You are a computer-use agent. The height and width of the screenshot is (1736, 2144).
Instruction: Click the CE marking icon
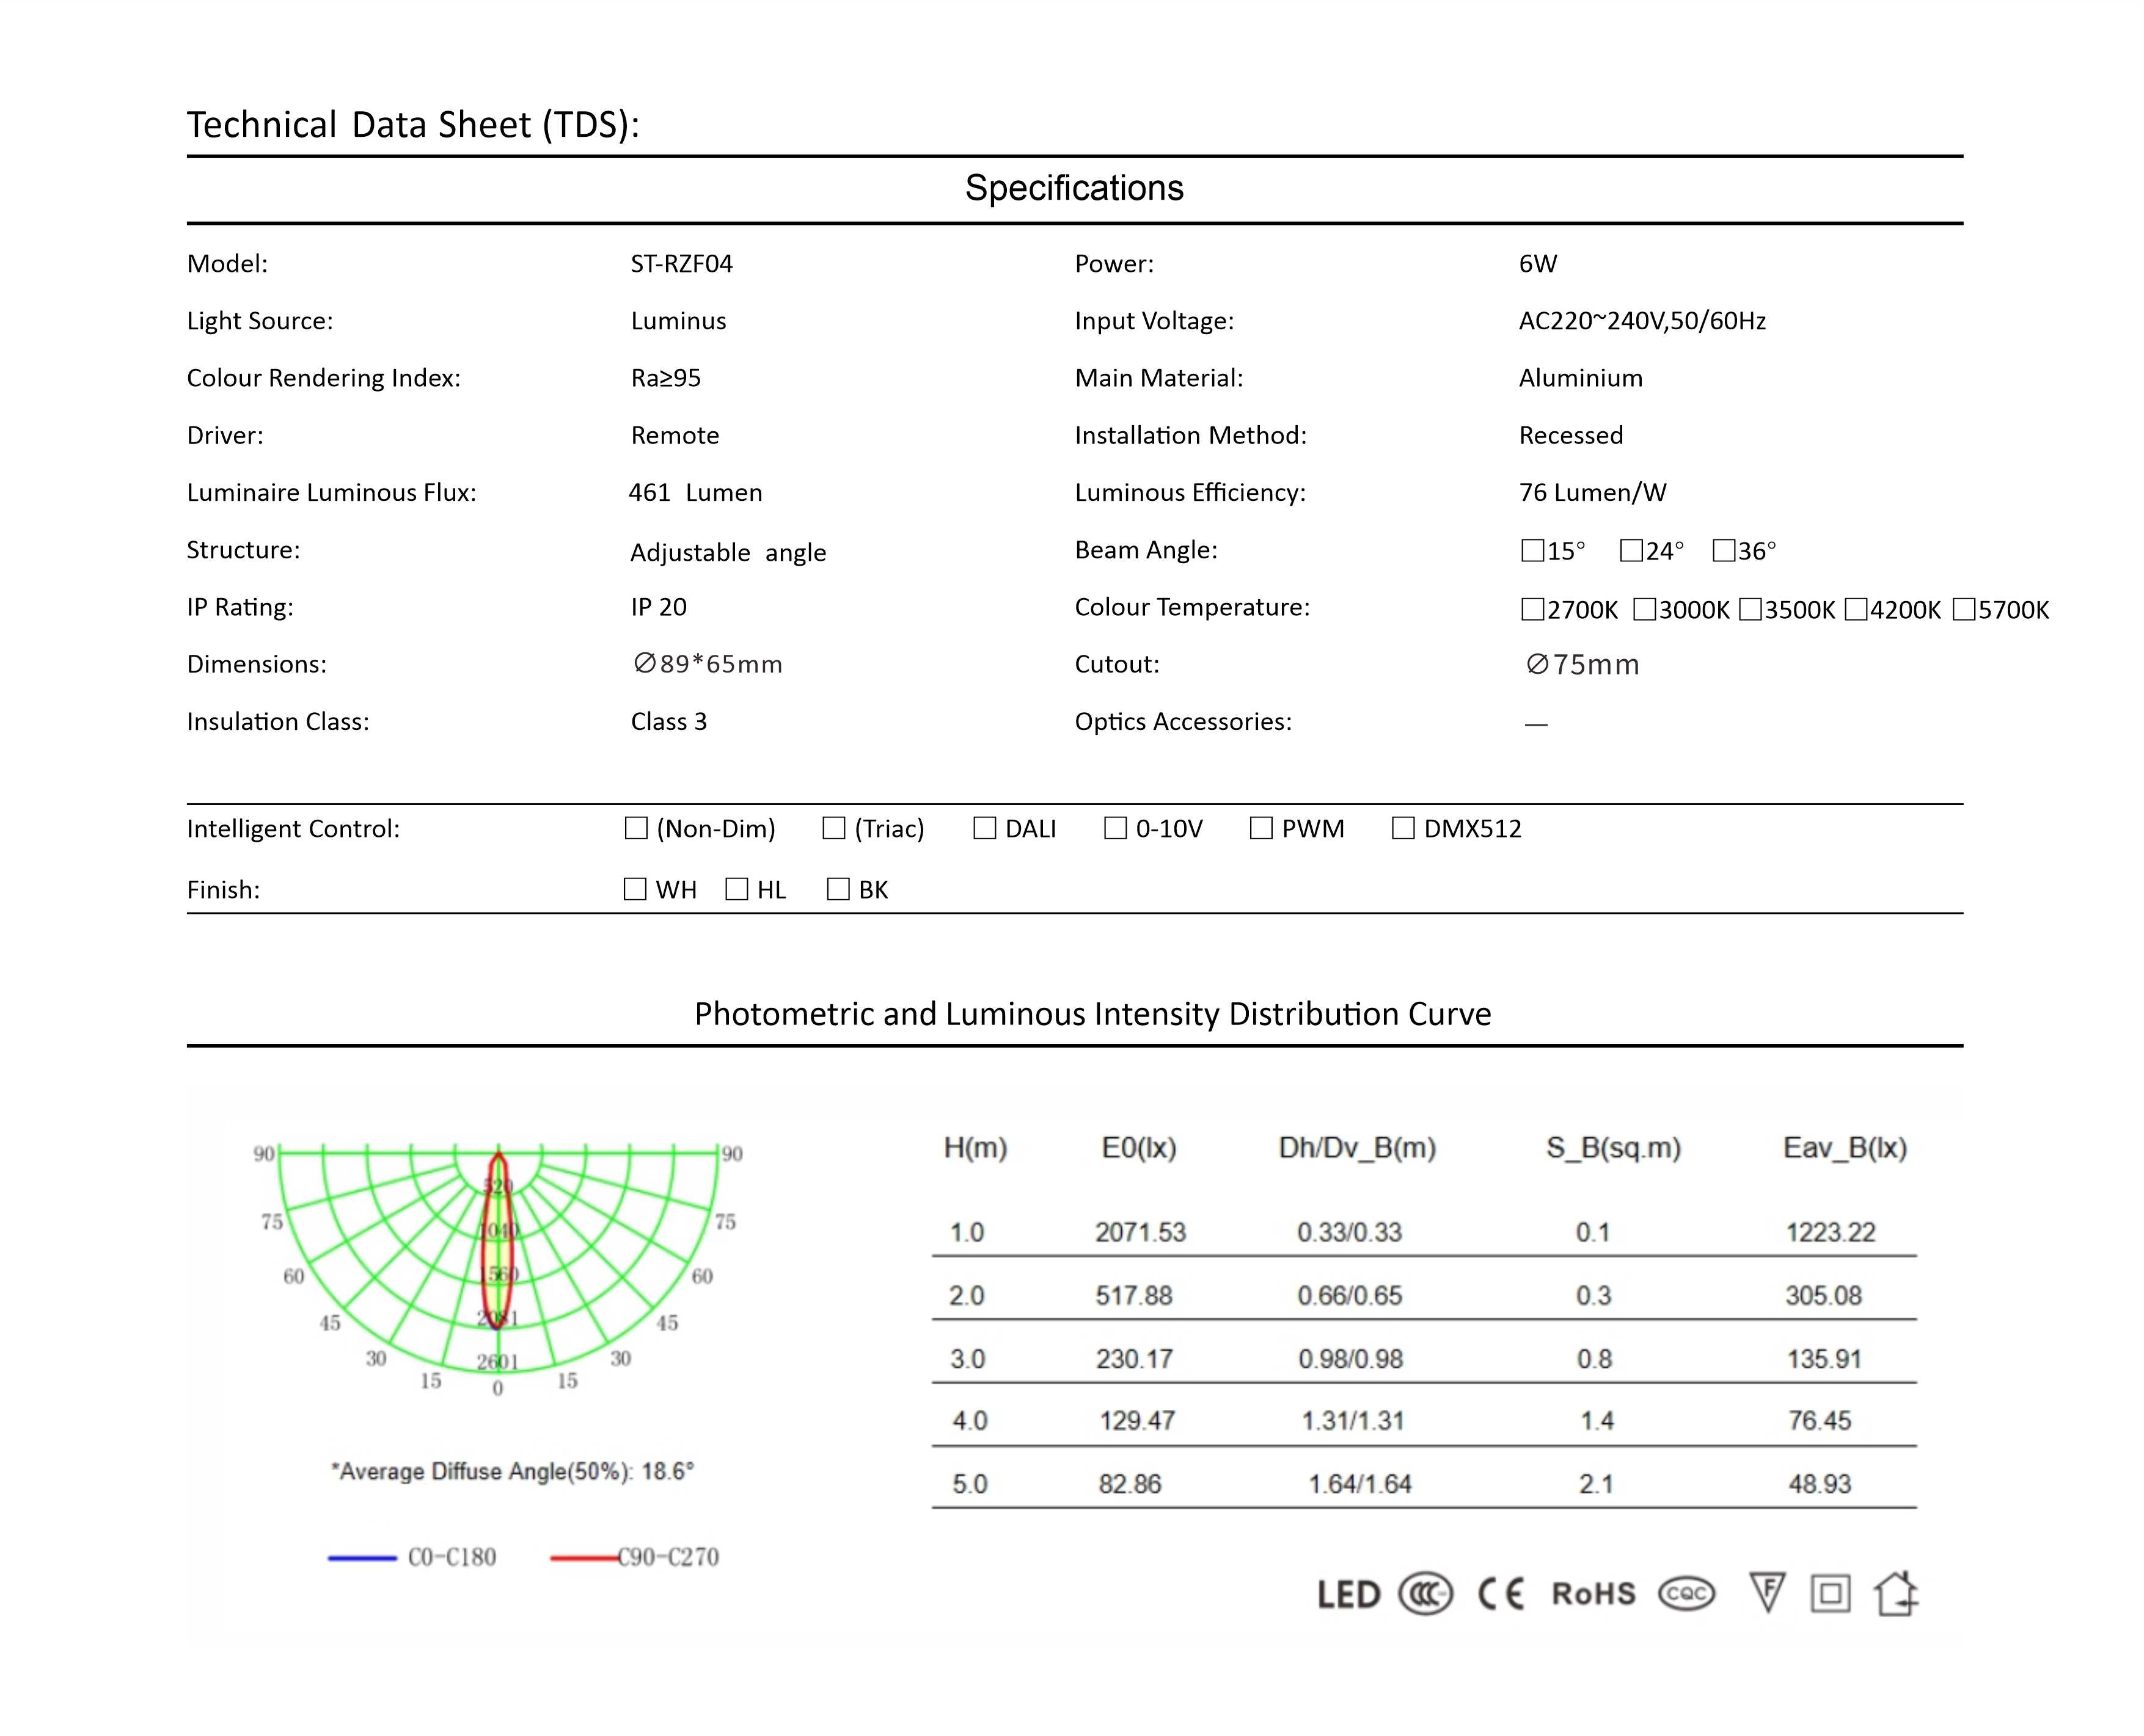coord(1501,1593)
